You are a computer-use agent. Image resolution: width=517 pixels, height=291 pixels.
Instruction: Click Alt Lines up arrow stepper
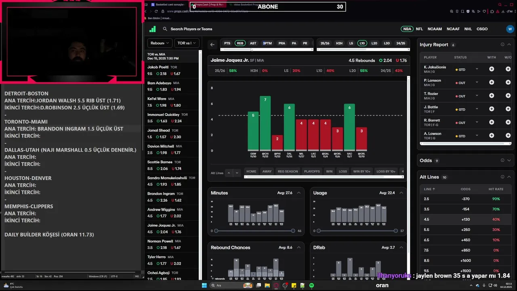click(229, 173)
